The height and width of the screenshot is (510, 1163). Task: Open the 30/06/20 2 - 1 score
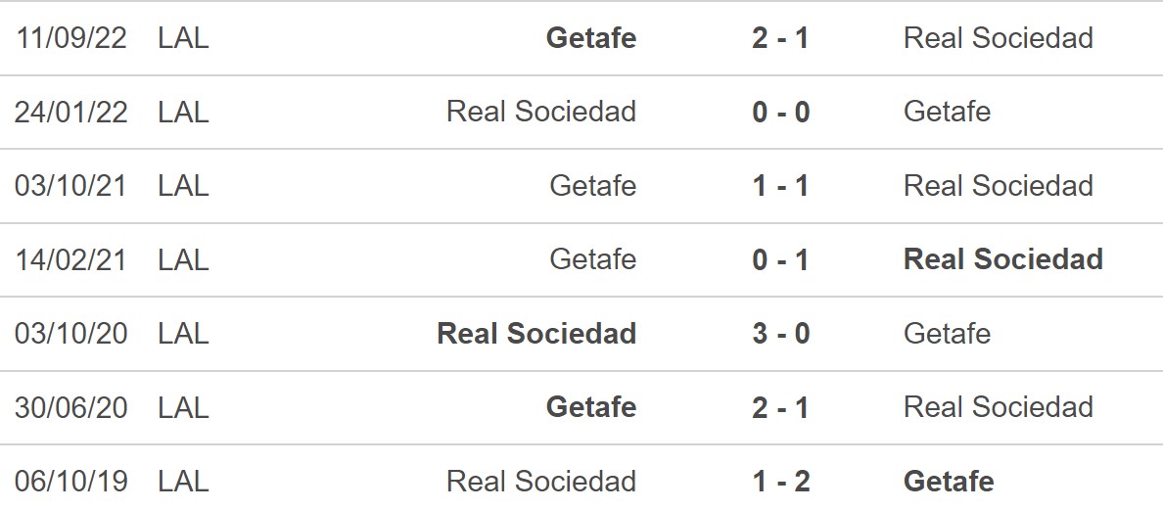(x=780, y=407)
